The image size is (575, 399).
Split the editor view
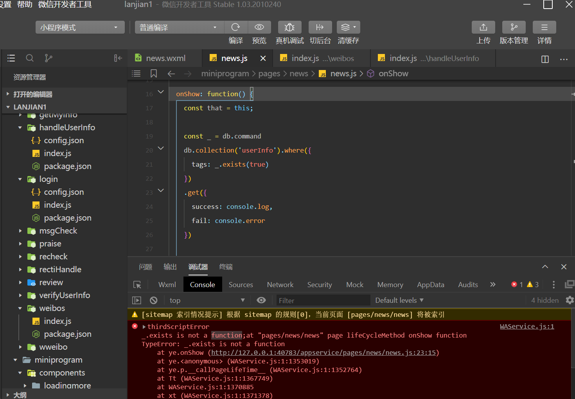pos(545,59)
